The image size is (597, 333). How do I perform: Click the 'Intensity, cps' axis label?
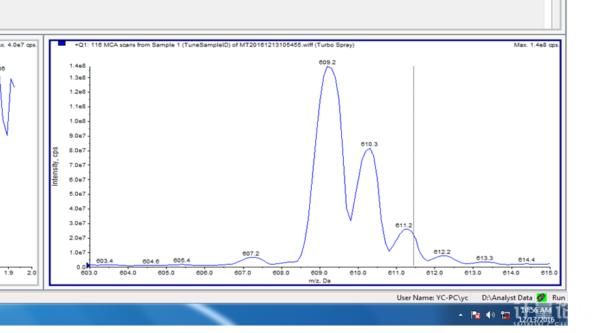coord(55,166)
